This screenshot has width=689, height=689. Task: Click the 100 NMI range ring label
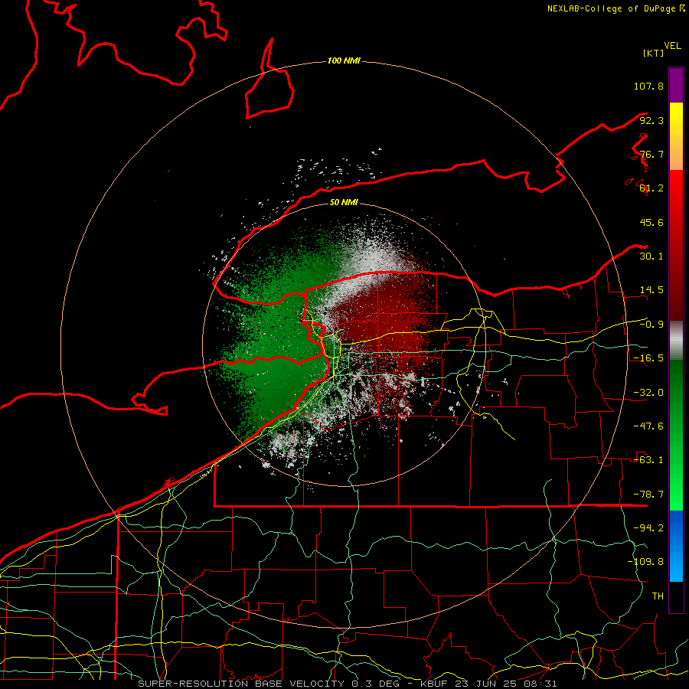(x=344, y=60)
